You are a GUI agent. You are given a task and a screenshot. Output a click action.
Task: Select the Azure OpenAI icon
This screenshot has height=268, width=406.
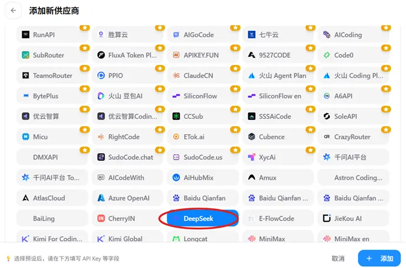click(x=101, y=198)
